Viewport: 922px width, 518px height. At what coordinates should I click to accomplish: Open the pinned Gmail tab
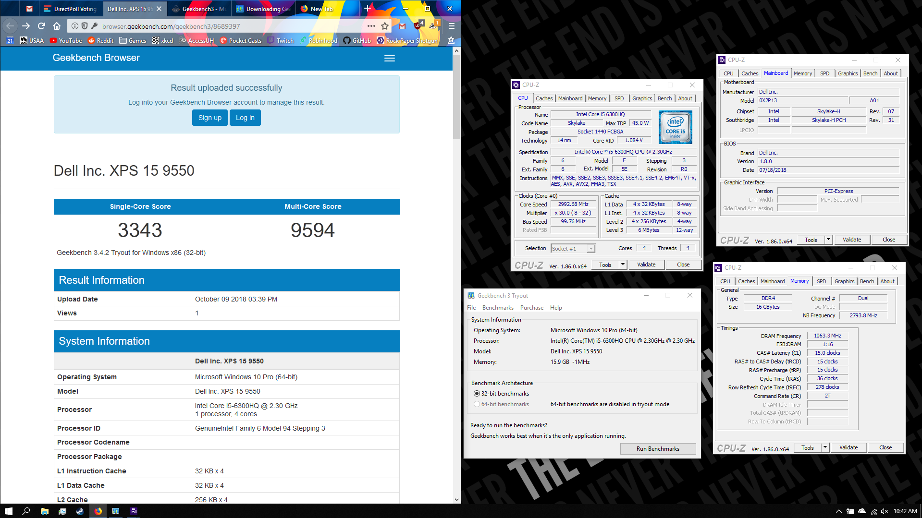click(x=29, y=9)
